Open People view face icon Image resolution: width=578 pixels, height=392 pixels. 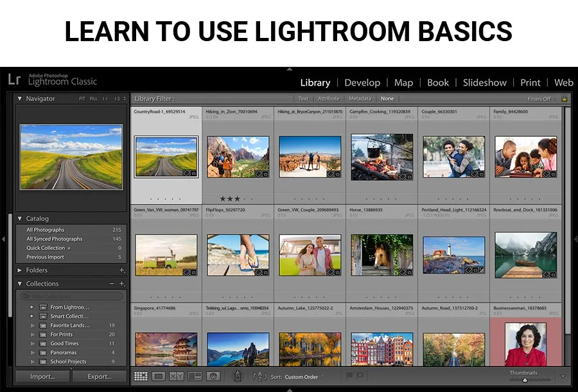[x=213, y=376]
